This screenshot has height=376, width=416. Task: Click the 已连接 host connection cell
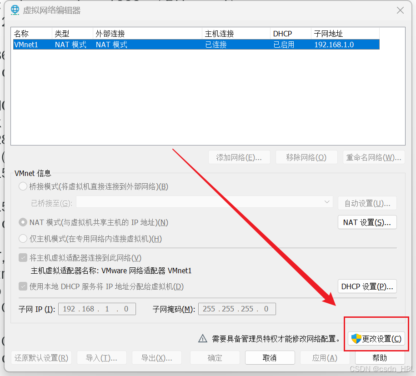216,45
